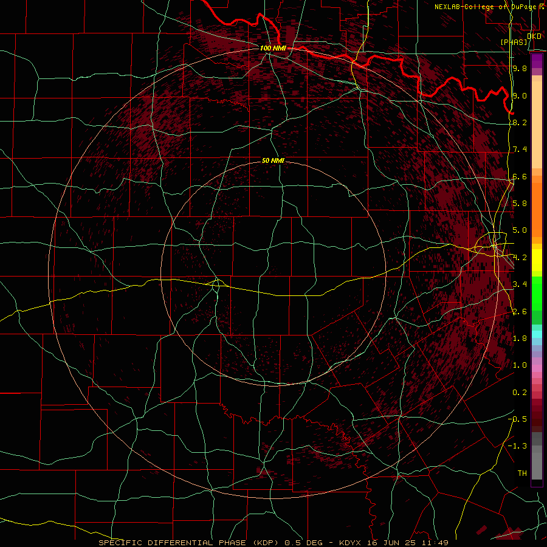Click the cyan segment of the color bar

tap(537, 334)
